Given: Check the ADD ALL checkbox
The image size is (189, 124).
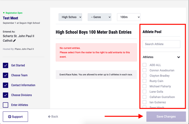Looking at the screenshot, I should point(144,65).
